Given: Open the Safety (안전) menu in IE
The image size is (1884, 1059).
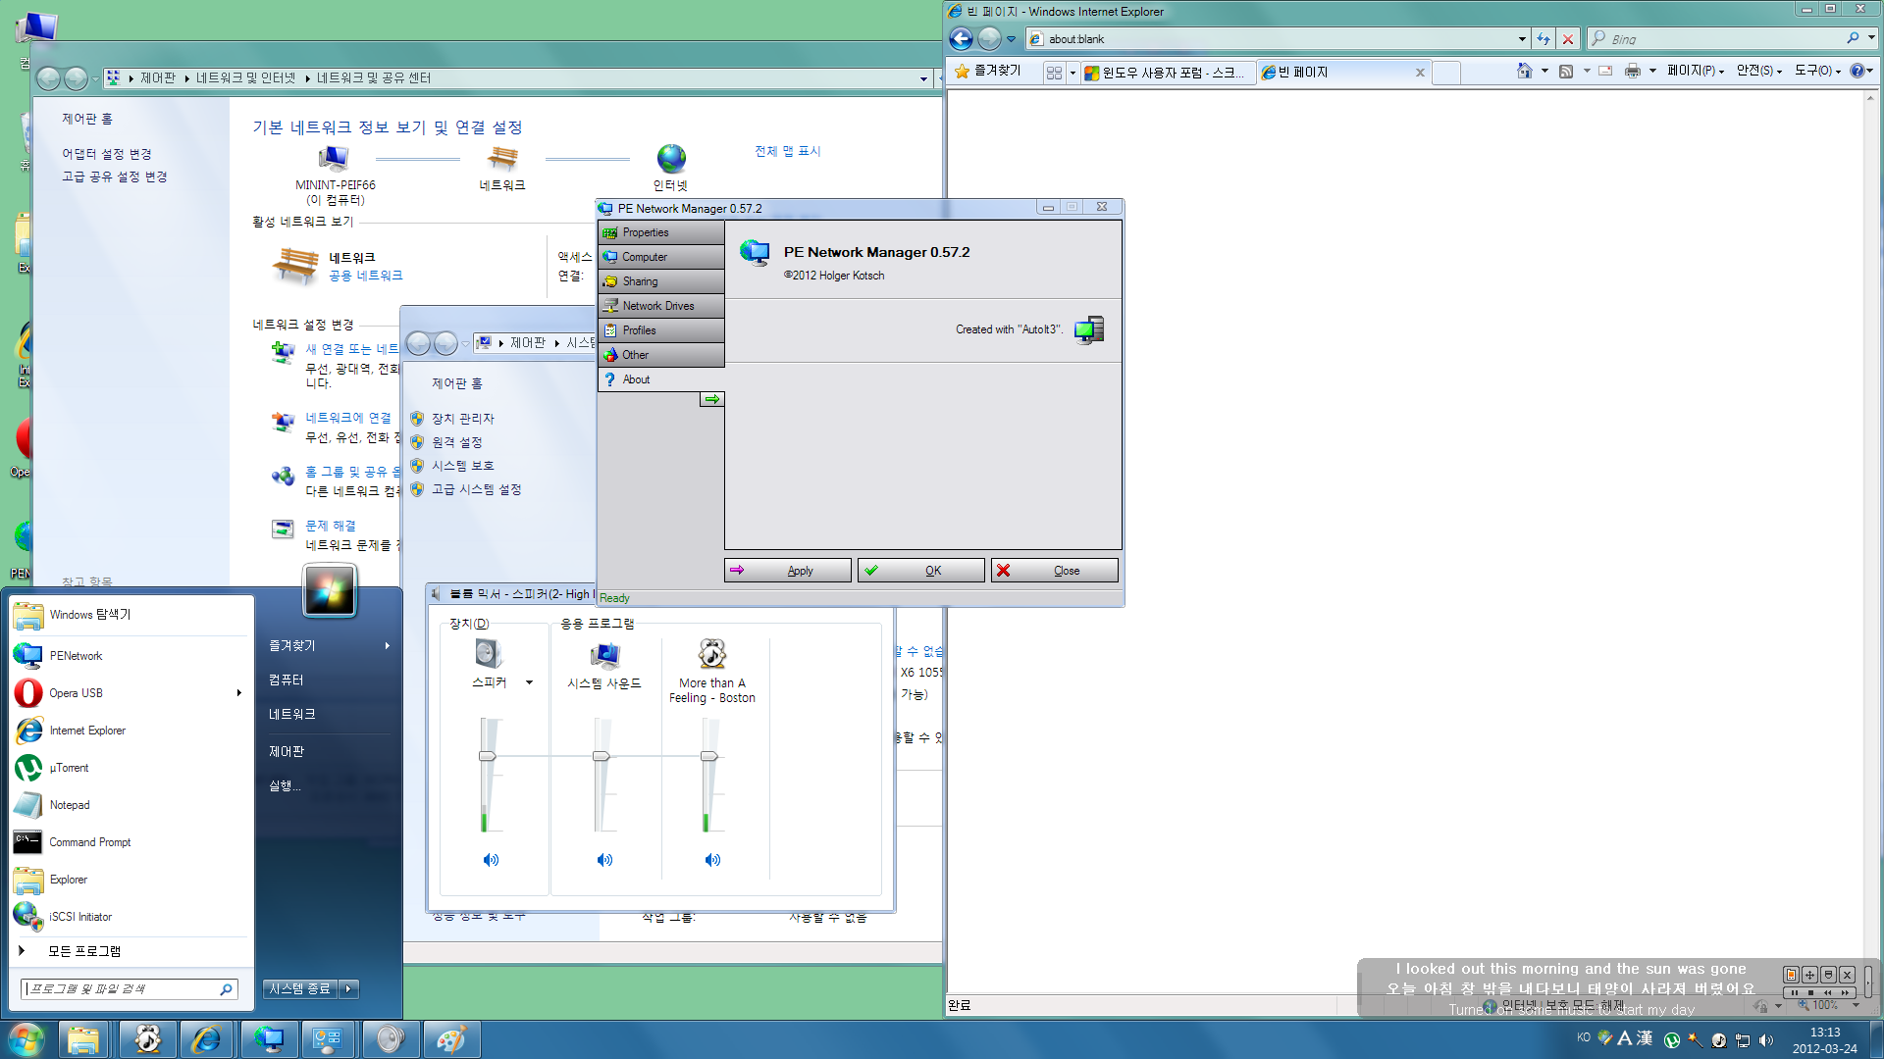Looking at the screenshot, I should click(x=1758, y=71).
